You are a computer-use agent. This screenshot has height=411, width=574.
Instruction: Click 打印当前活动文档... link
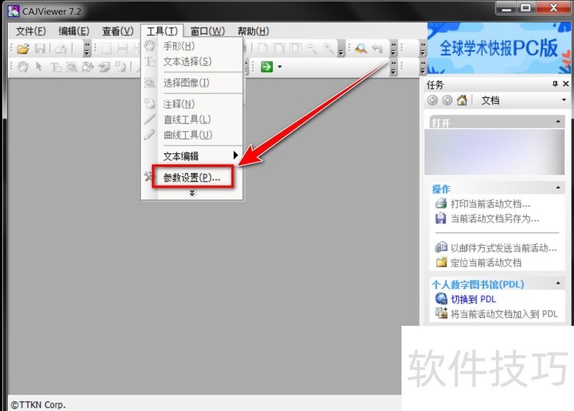point(491,204)
